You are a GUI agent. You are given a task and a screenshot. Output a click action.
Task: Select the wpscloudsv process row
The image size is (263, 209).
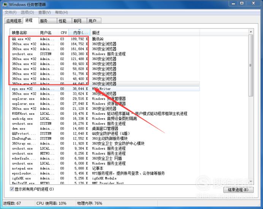point(105,173)
